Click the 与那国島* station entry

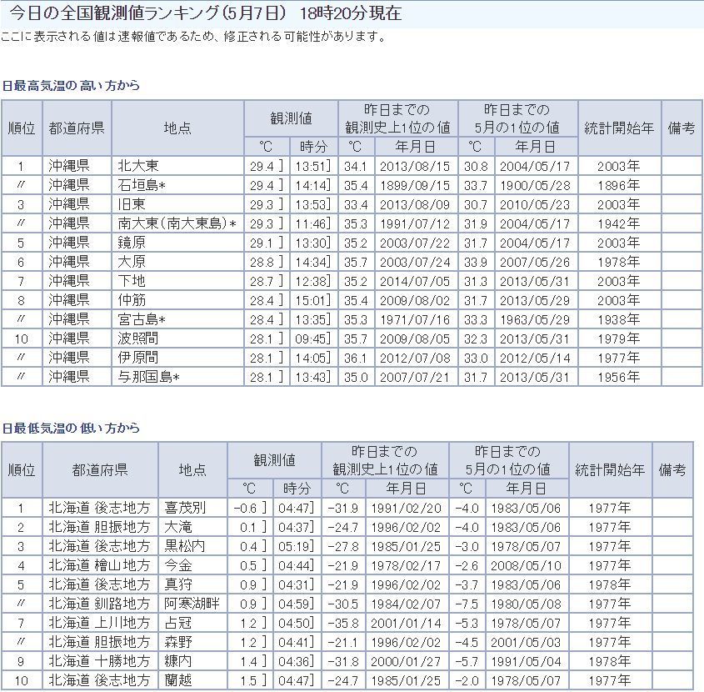pos(148,377)
